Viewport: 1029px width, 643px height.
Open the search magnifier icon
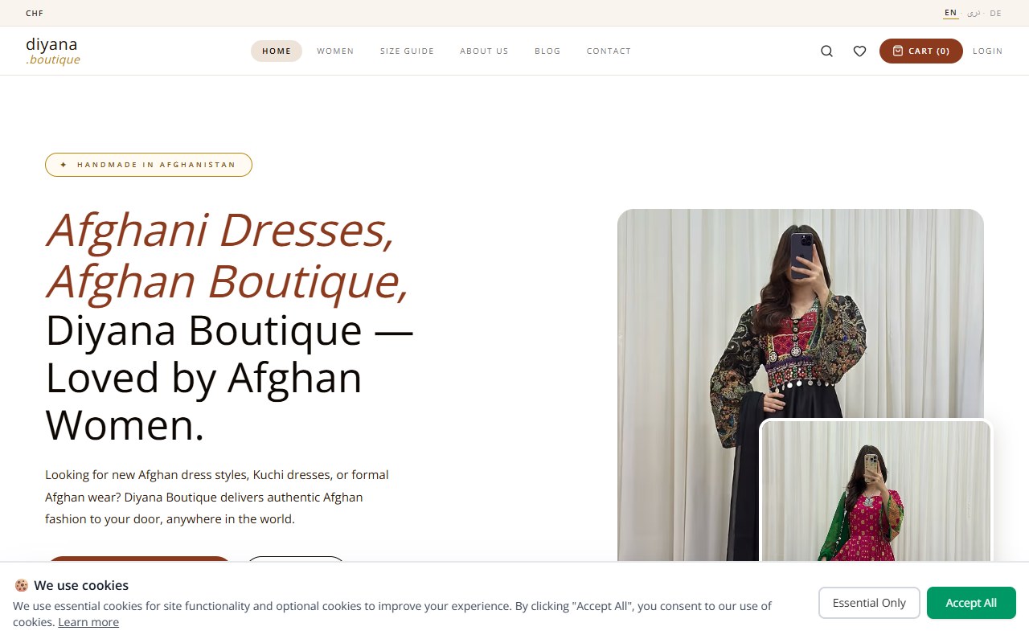(826, 51)
